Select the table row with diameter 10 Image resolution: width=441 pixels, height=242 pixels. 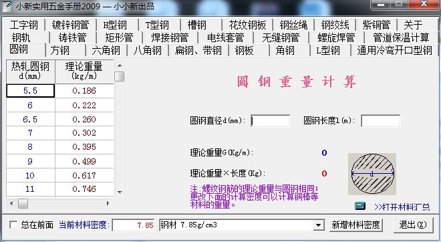click(x=60, y=175)
